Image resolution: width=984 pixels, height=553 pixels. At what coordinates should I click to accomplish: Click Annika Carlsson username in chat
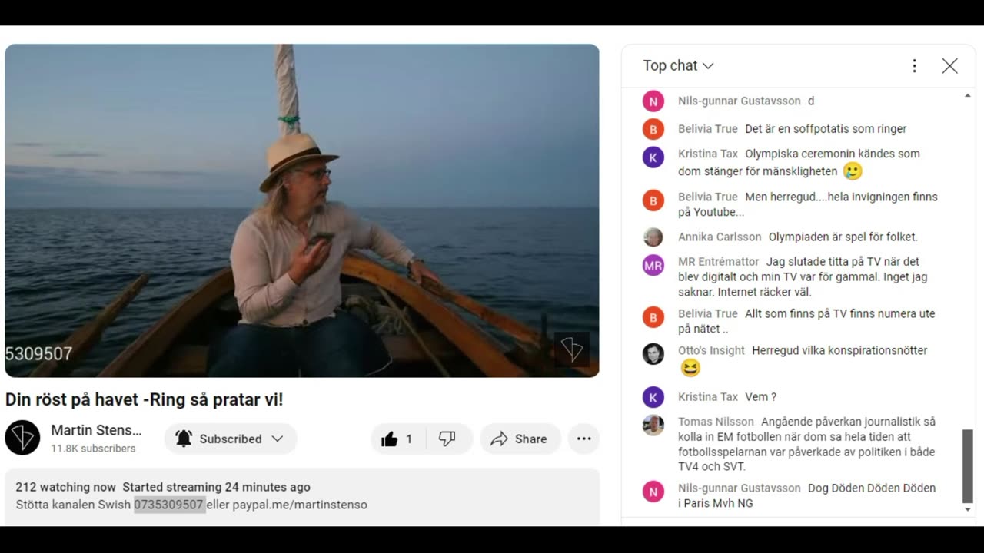coord(720,237)
